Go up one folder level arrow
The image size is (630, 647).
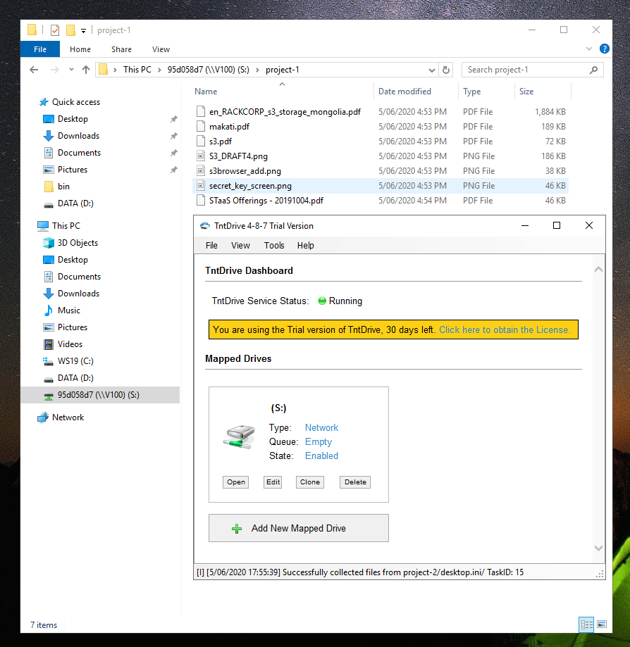(86, 70)
